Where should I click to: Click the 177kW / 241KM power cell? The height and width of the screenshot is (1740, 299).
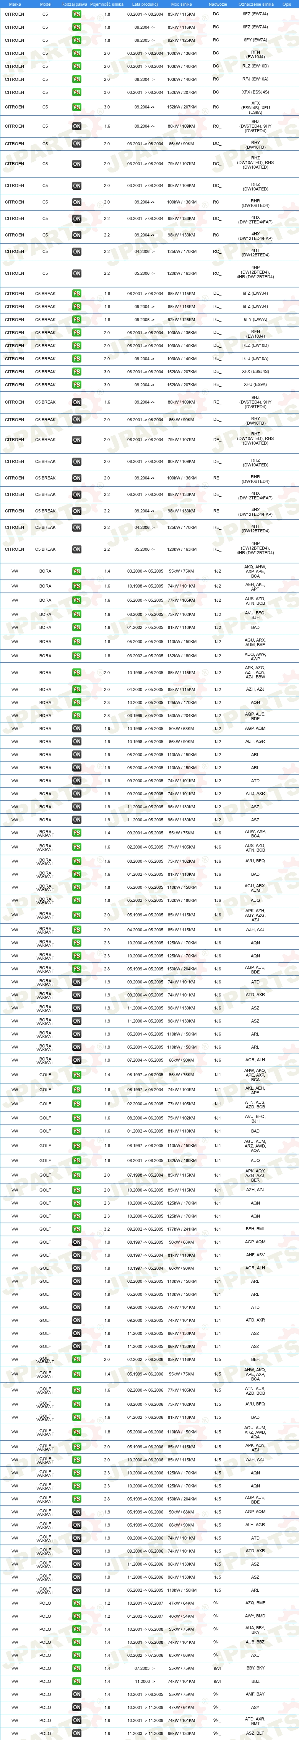pos(181,1229)
